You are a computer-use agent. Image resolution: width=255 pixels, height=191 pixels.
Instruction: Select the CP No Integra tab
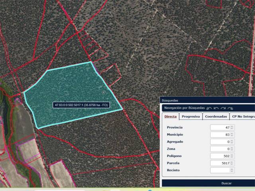(242, 117)
